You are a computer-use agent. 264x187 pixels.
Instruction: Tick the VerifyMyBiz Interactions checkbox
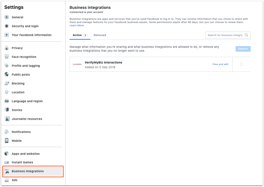coord(242,64)
